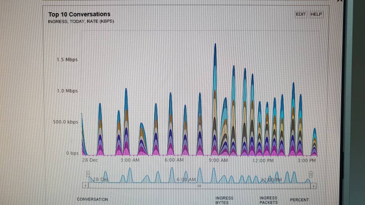Click the 28 Dec label in overview chart

click(101, 179)
